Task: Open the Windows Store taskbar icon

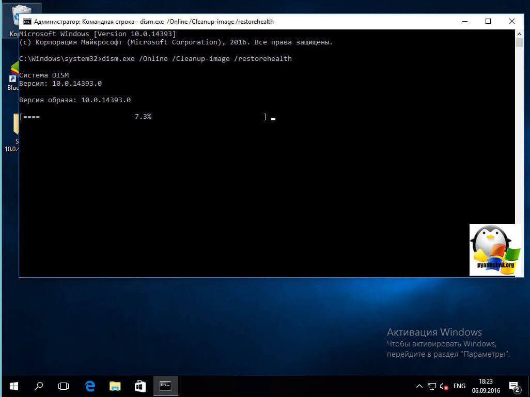Action: point(140,386)
